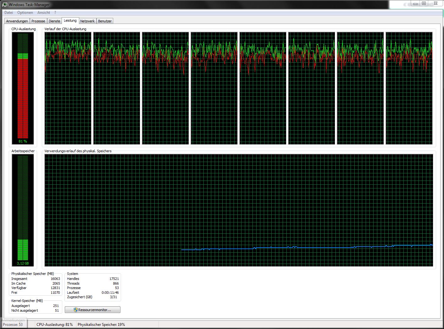Select the Leistung tab

coord(70,20)
